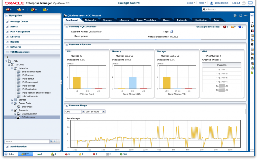Viewport: 258px width, 160px height.
Task: Collapse the Resource Allocation panel
Action: pos(67,45)
